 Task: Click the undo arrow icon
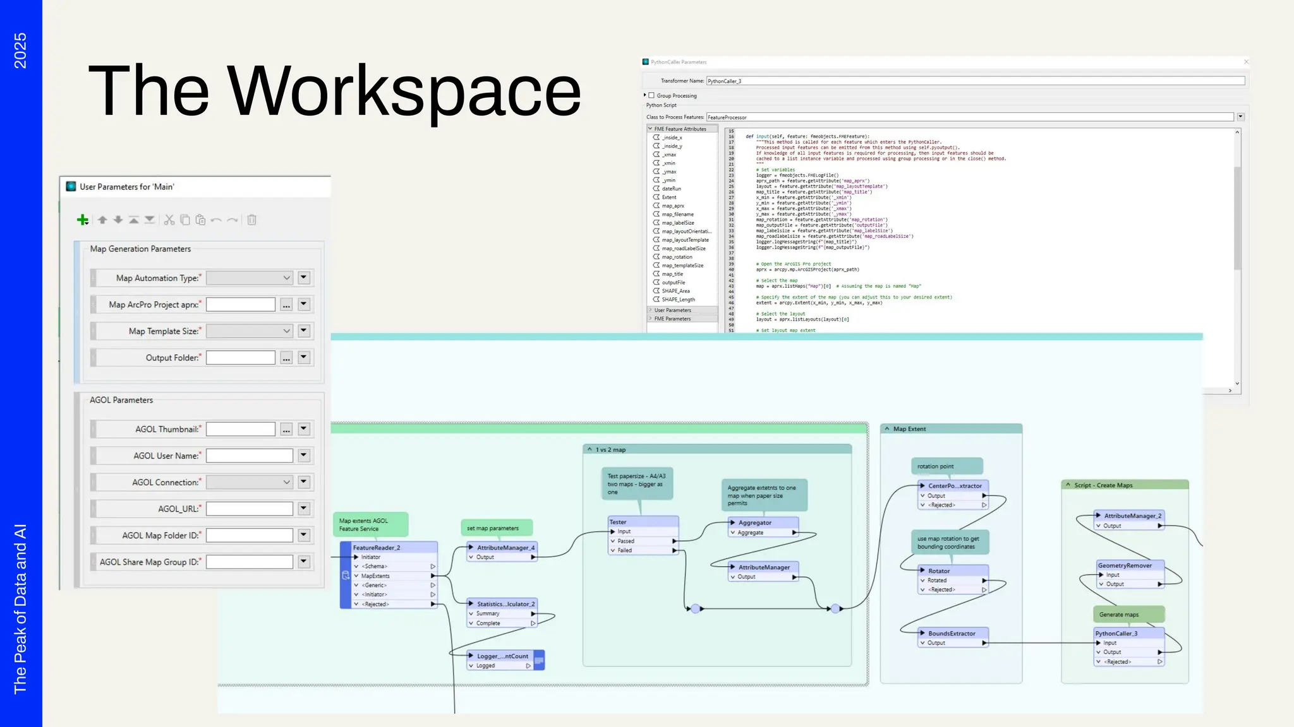tap(216, 220)
